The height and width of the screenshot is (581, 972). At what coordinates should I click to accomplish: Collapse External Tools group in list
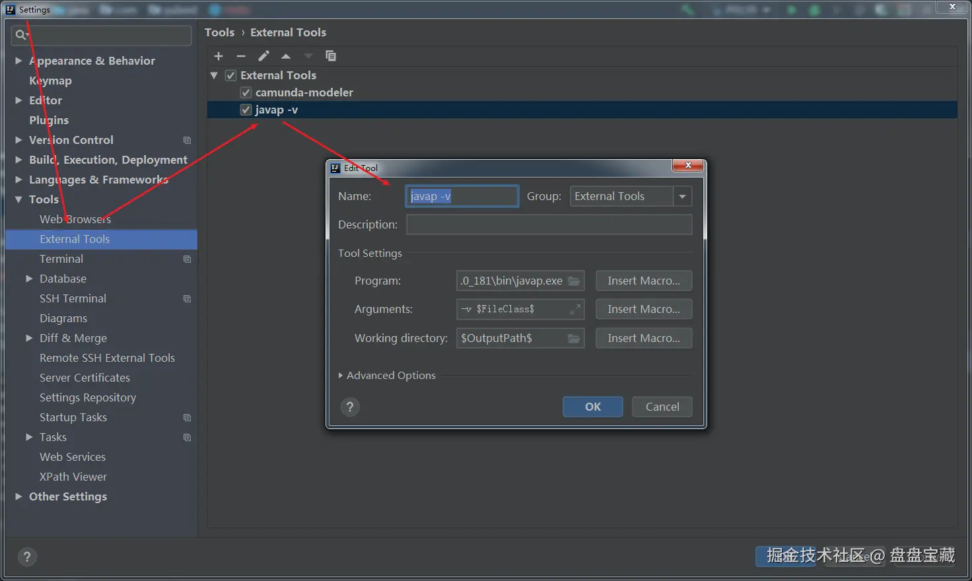pyautogui.click(x=214, y=75)
